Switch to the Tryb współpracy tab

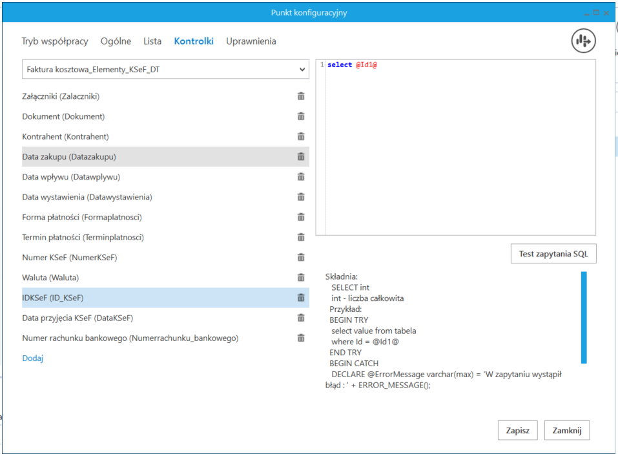point(55,41)
